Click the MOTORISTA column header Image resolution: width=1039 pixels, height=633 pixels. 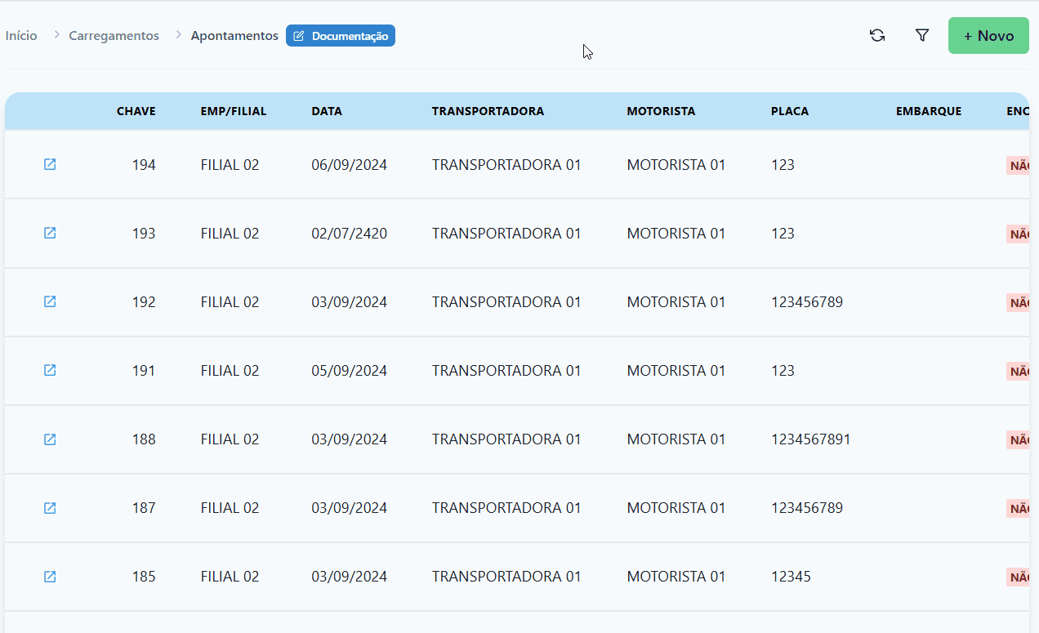tap(661, 111)
